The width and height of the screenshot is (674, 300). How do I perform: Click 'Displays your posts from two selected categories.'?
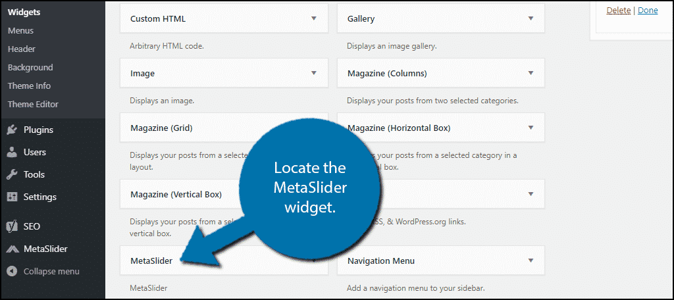tap(433, 101)
